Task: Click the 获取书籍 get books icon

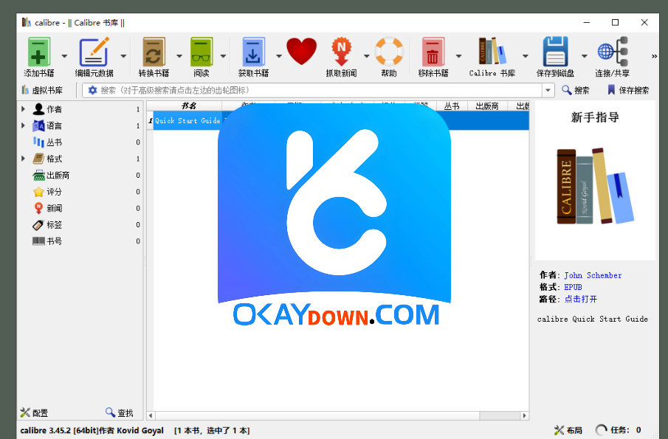Action: click(x=253, y=52)
